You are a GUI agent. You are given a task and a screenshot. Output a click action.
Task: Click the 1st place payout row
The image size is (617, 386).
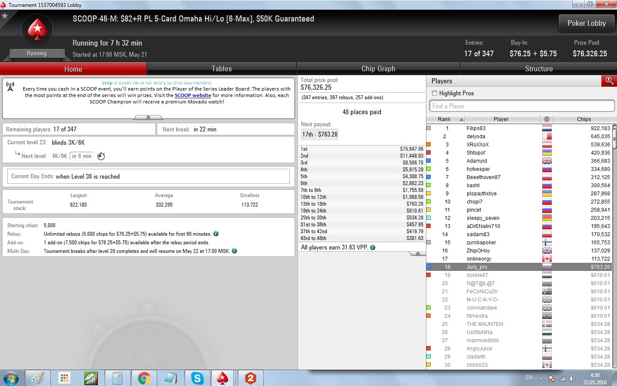tap(362, 149)
